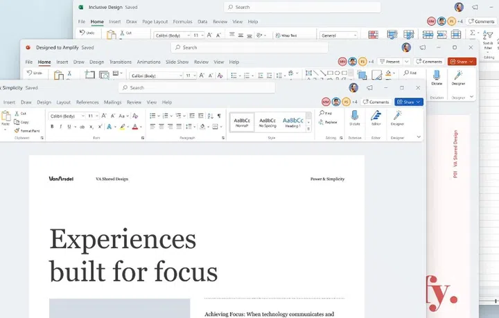
Task: Toggle Strikethrough formatting in Word
Action: 82,127
